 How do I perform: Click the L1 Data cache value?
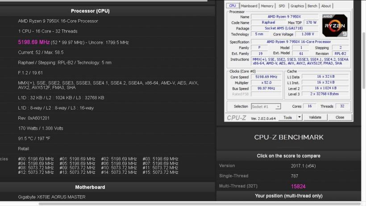tap(325, 76)
